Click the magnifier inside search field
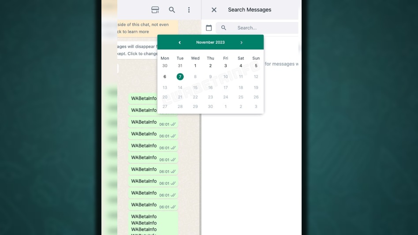Image resolution: width=418 pixels, height=235 pixels. click(x=224, y=28)
